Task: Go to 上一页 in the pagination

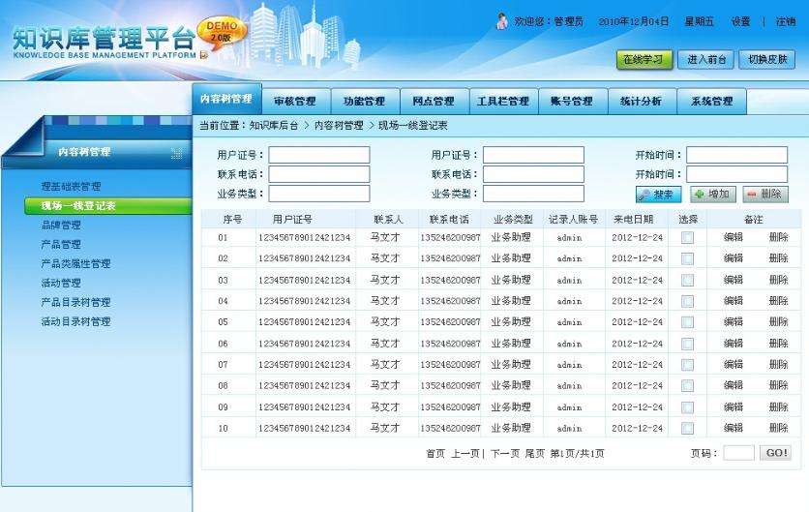Action: click(465, 454)
